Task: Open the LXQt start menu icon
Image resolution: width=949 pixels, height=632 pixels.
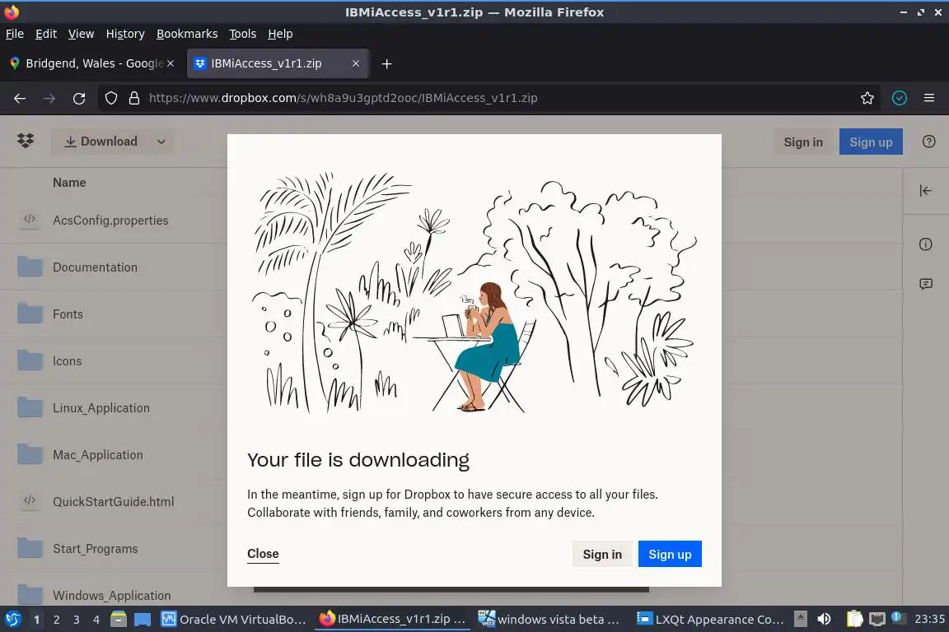Action: tap(12, 619)
